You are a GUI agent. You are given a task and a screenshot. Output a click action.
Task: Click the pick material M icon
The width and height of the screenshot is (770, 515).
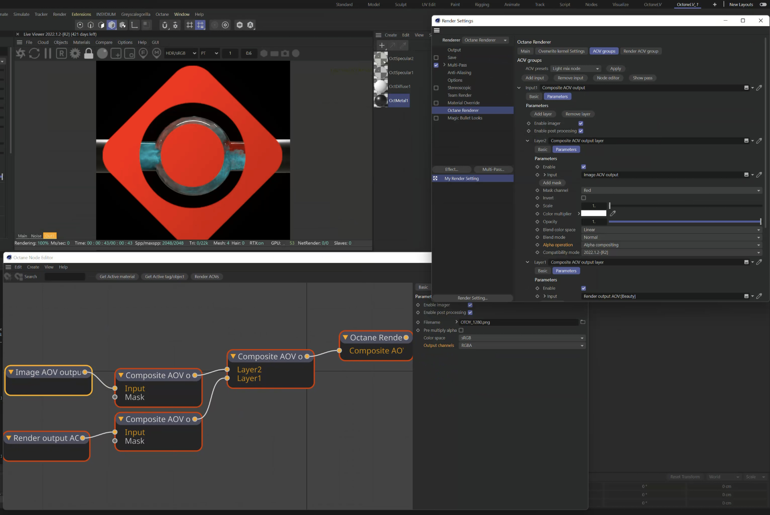click(x=156, y=53)
